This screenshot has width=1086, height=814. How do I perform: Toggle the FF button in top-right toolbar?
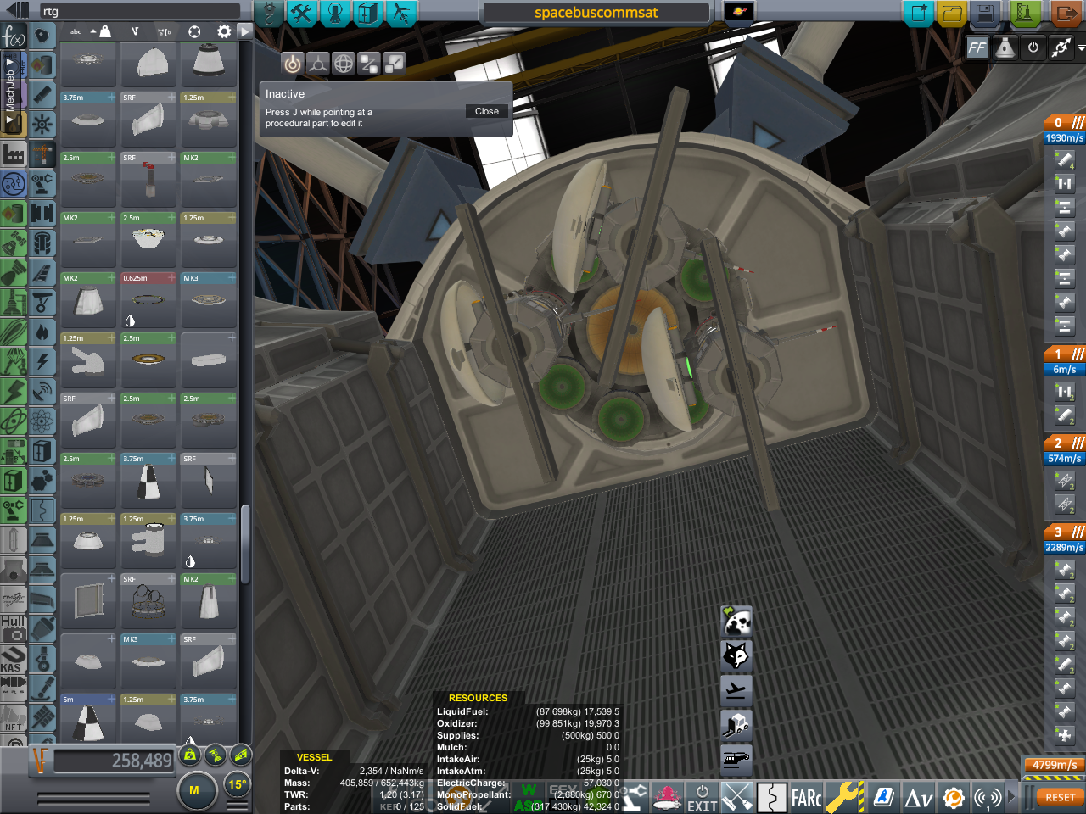[977, 47]
